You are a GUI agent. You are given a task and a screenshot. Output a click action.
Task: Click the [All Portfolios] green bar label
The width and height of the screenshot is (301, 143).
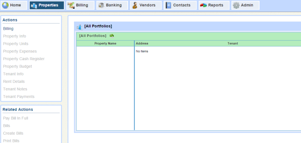pyautogui.click(x=93, y=36)
